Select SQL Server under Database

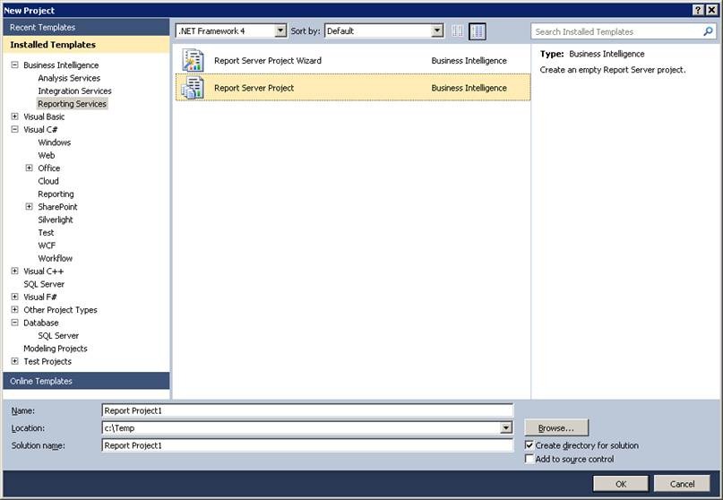pyautogui.click(x=58, y=336)
